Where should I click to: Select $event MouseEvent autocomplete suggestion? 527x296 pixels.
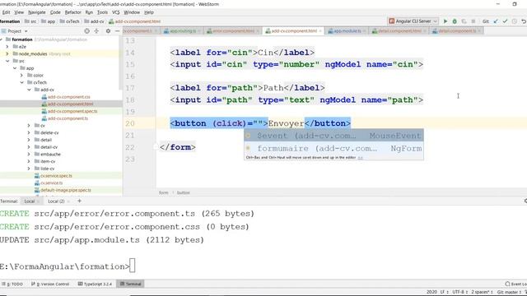[333, 136]
